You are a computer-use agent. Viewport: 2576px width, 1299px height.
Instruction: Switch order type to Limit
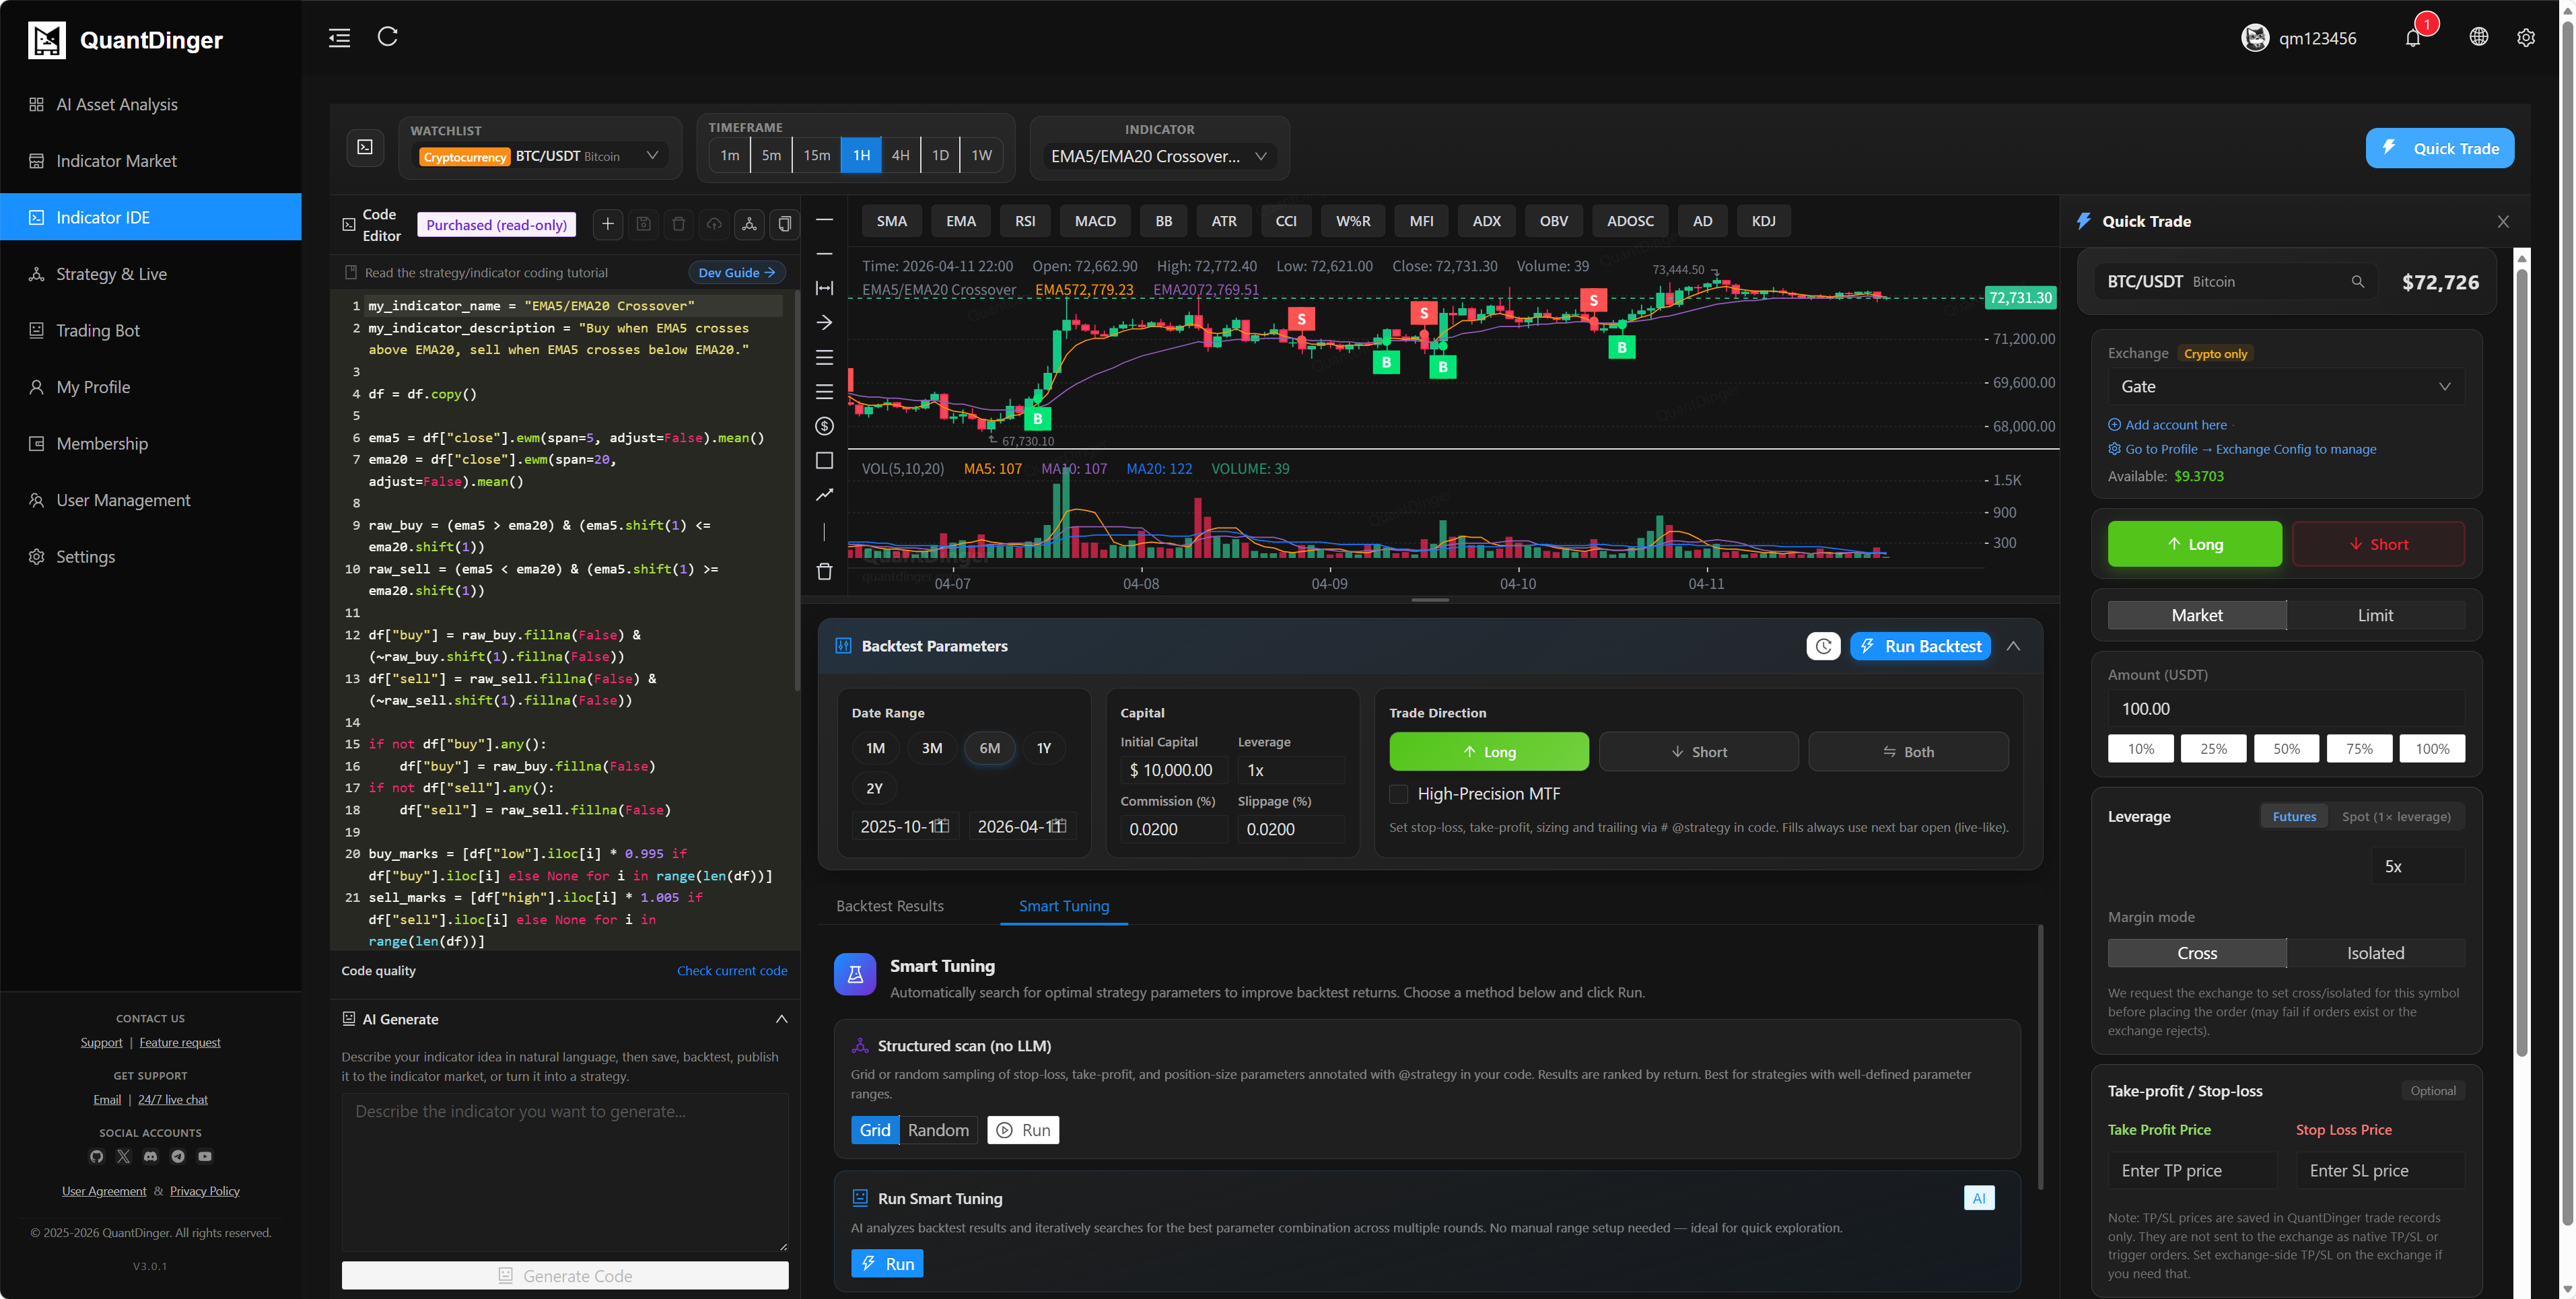point(2375,615)
